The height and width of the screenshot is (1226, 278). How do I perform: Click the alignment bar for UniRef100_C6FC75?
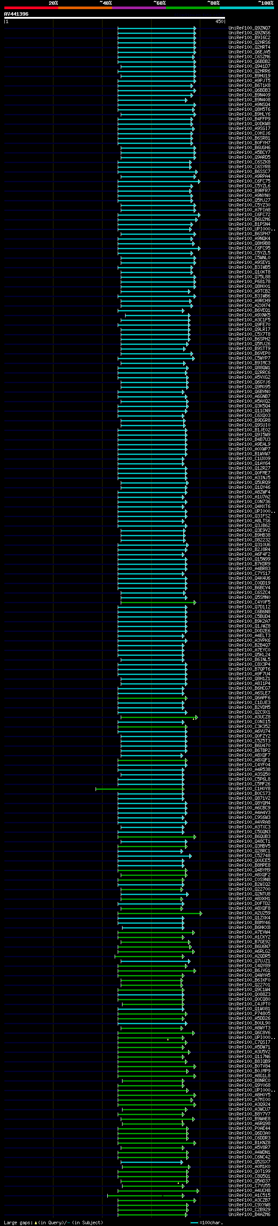pos(159,181)
